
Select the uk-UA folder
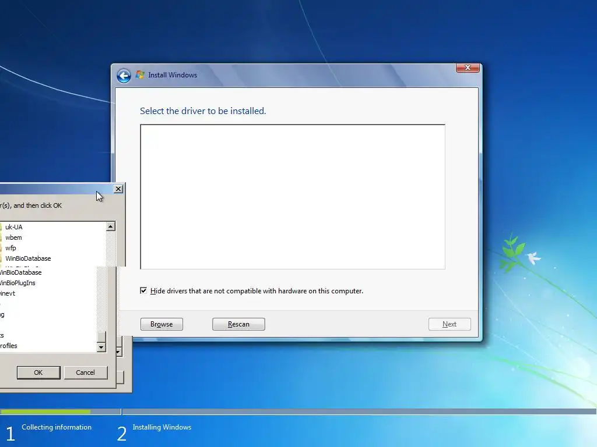click(x=14, y=227)
